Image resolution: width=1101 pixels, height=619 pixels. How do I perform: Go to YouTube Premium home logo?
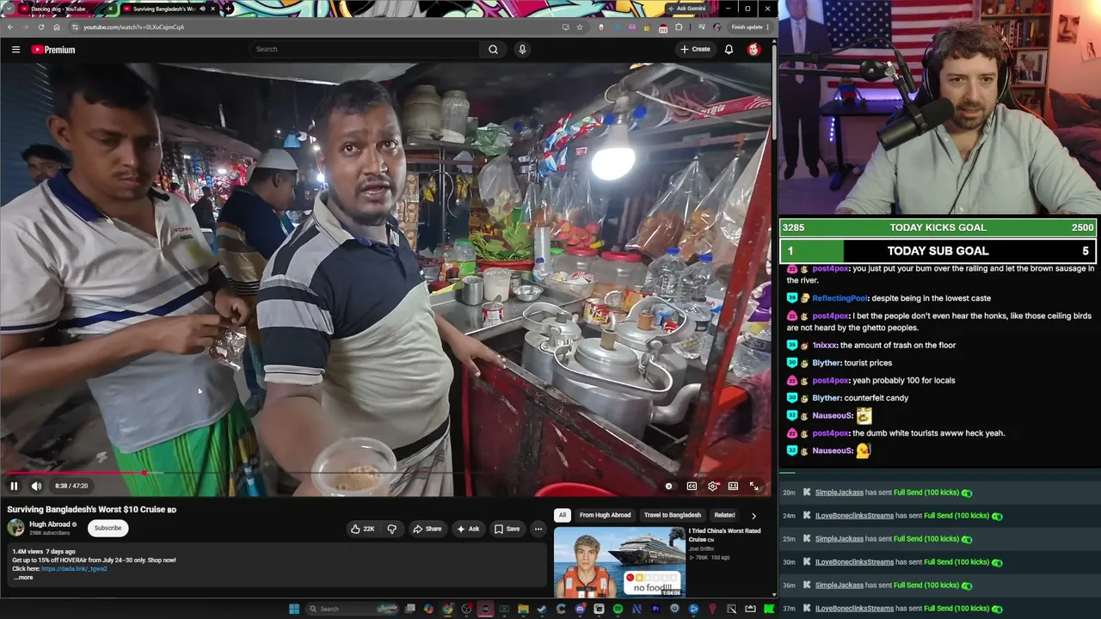[x=53, y=50]
